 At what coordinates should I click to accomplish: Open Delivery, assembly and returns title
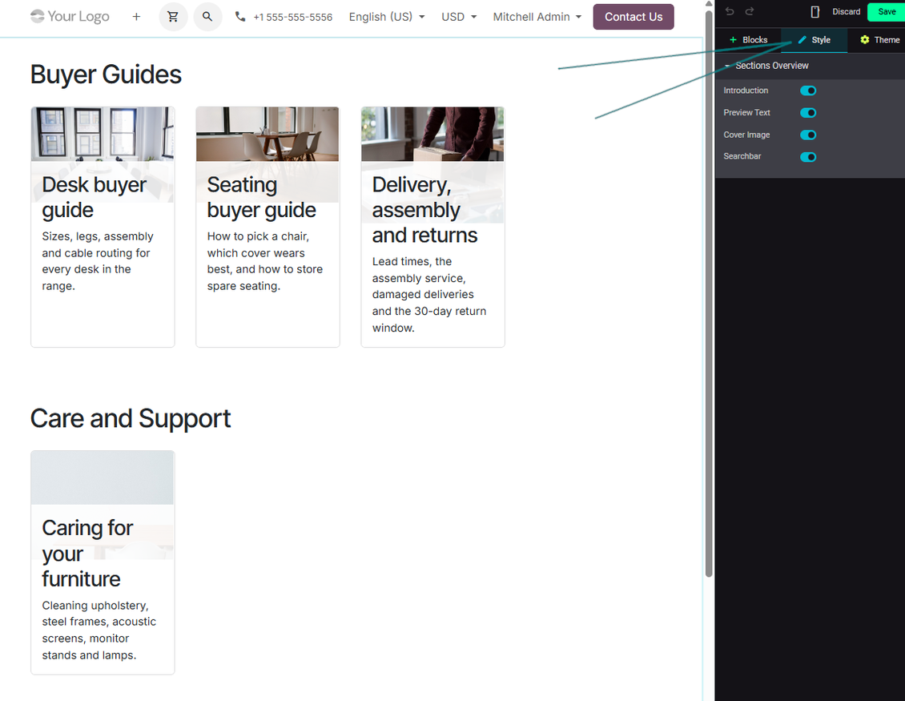click(424, 210)
